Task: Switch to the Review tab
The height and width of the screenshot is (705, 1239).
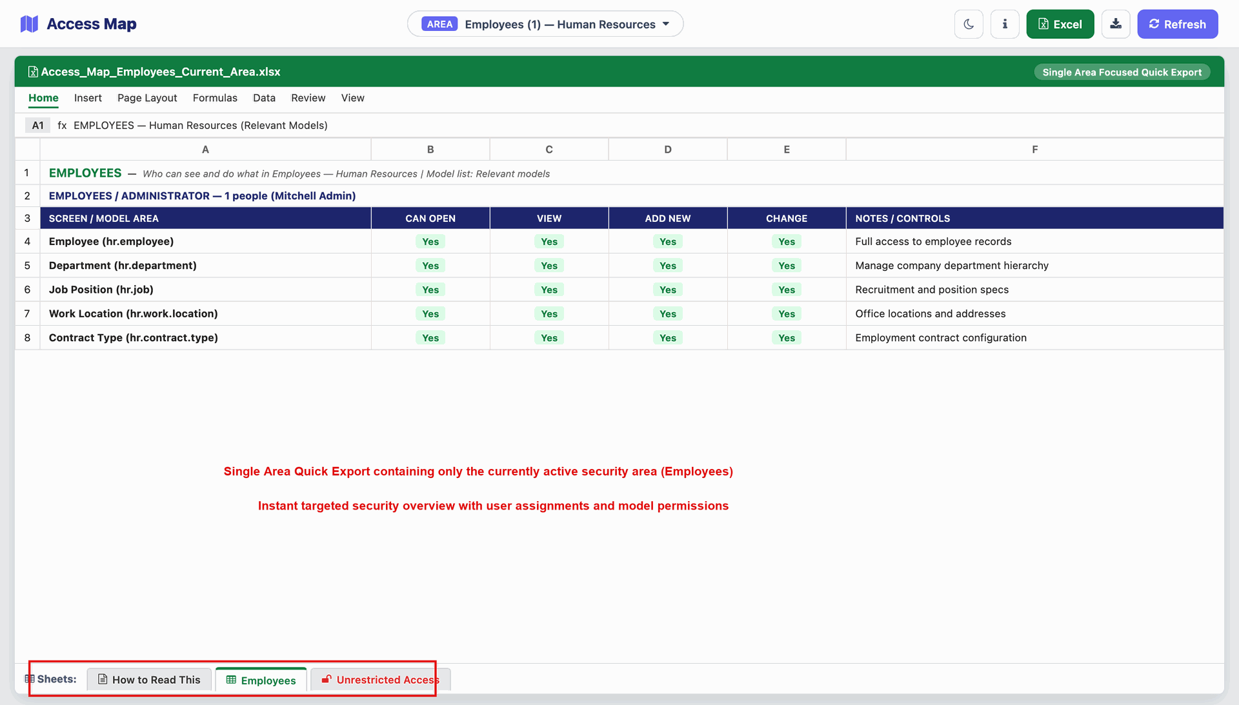Action: coord(308,98)
